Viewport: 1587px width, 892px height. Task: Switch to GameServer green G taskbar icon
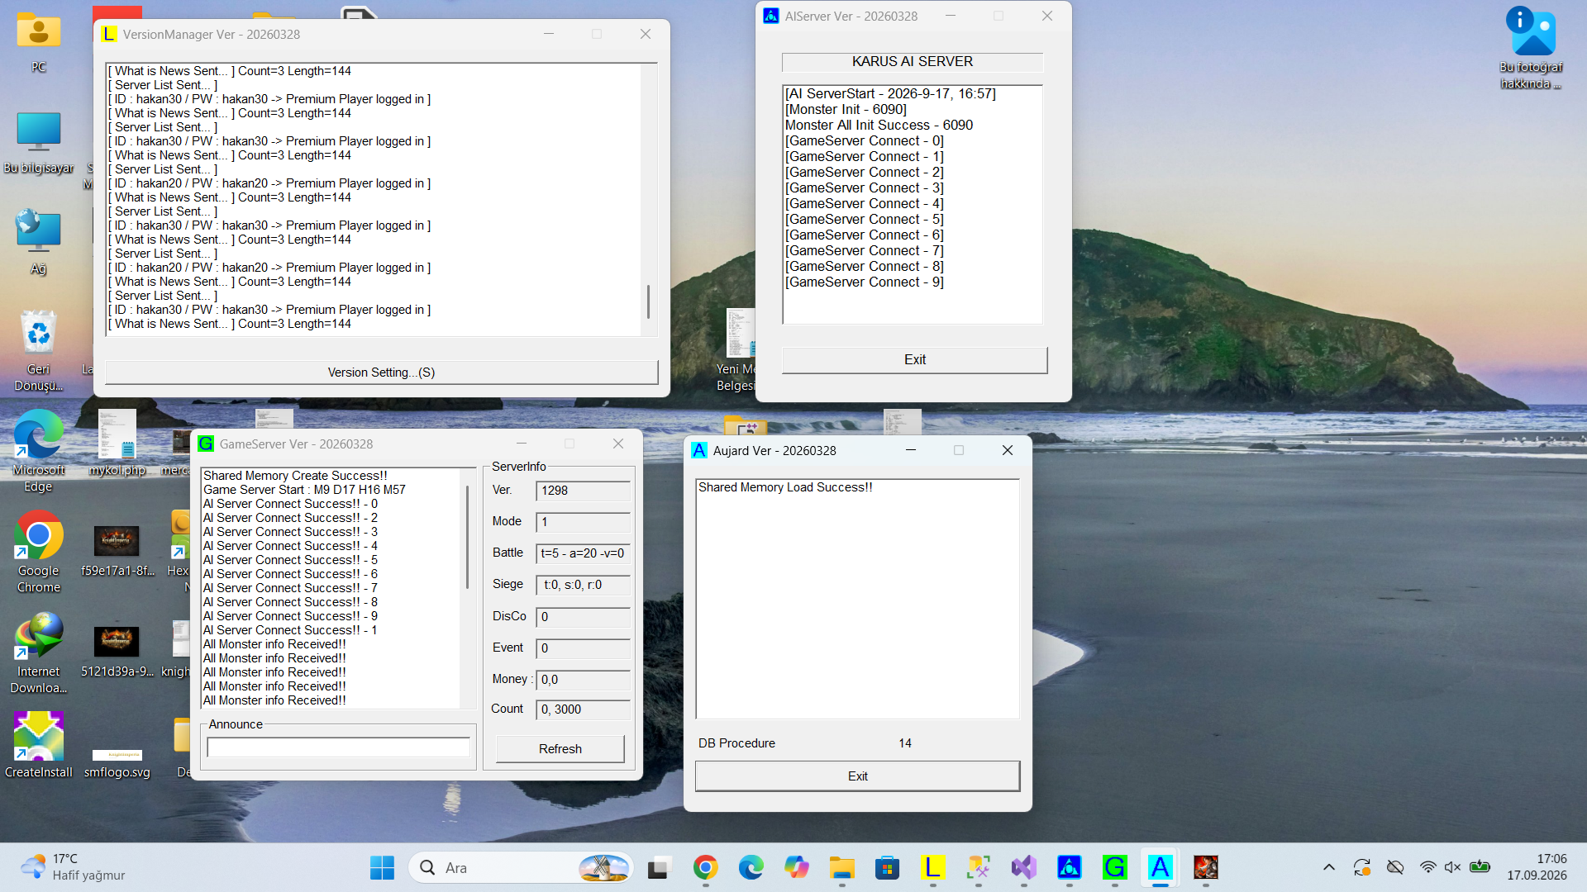[1114, 867]
